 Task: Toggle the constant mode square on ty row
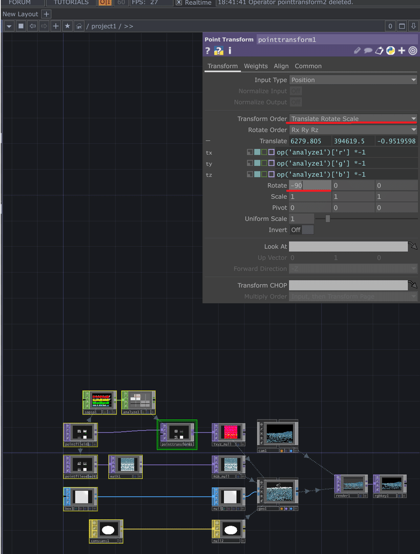tap(250, 163)
